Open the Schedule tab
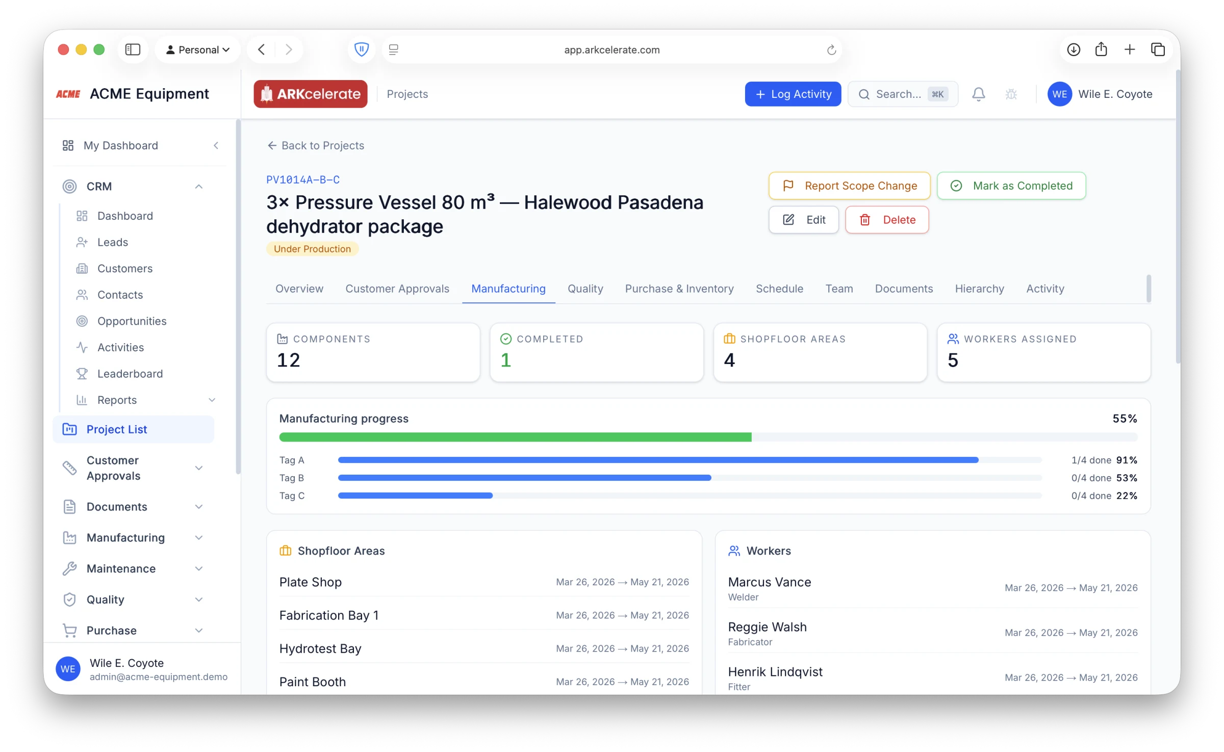 pos(779,289)
